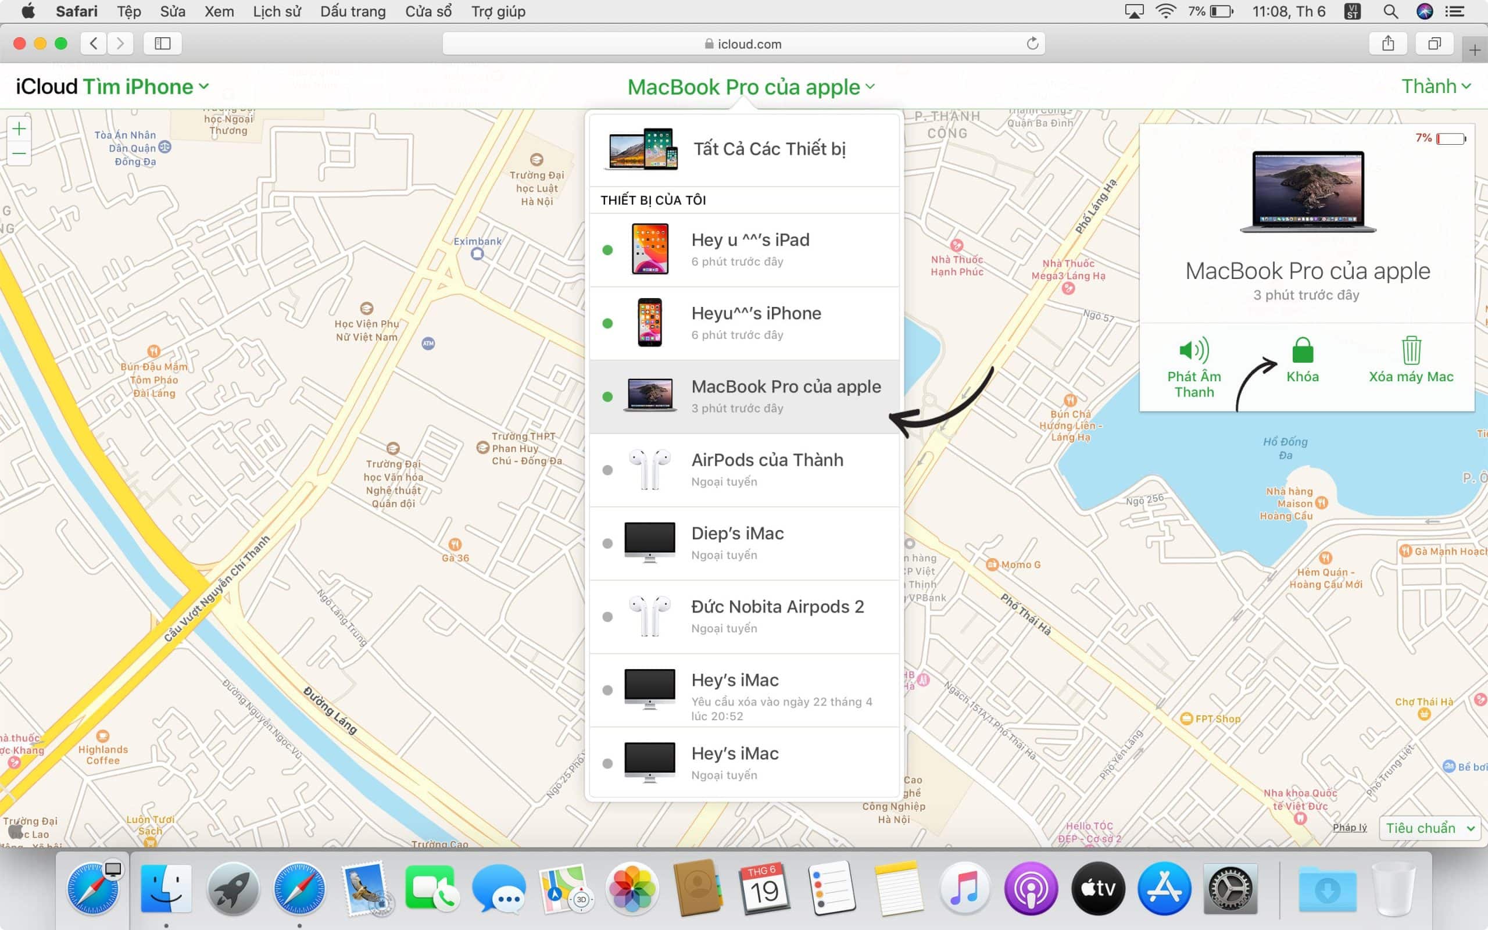The width and height of the screenshot is (1488, 930).
Task: Open the Dấu trang menu
Action: coord(353,11)
